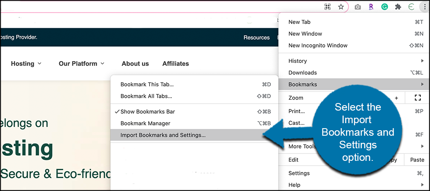This screenshot has width=430, height=191.
Task: Open the Extensions puzzle piece menu
Action: point(398,7)
